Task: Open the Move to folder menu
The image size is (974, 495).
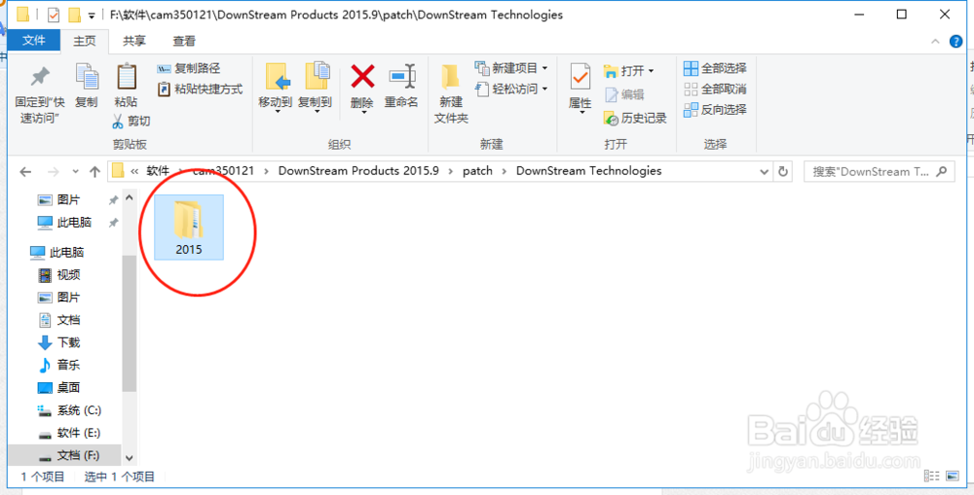Action: point(276,88)
